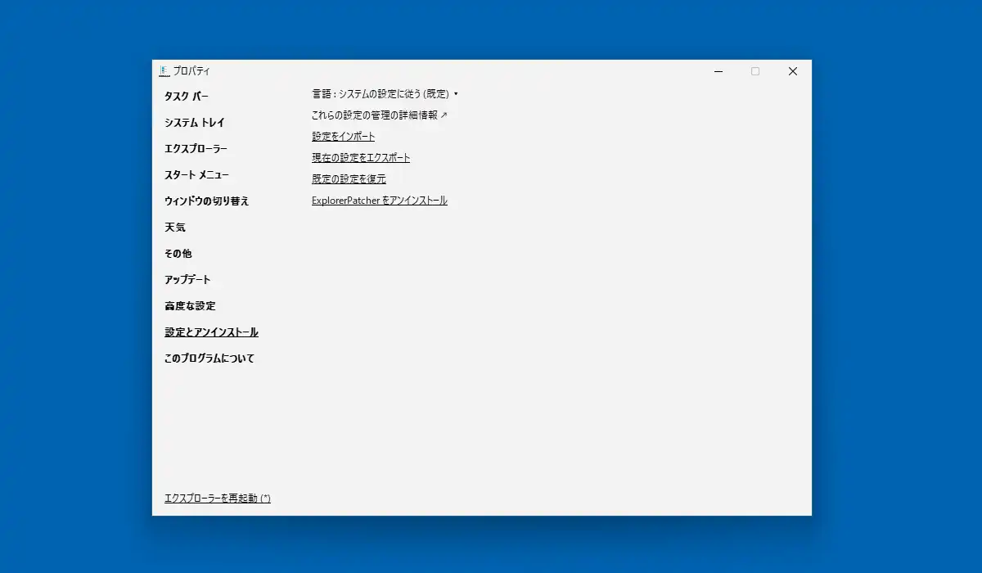This screenshot has width=982, height=573.
Task: Click 設定をインポート link
Action: tap(344, 137)
